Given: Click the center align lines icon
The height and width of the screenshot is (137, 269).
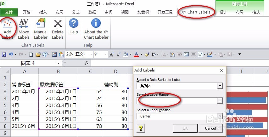Looking at the screenshot, I should [193, 54].
